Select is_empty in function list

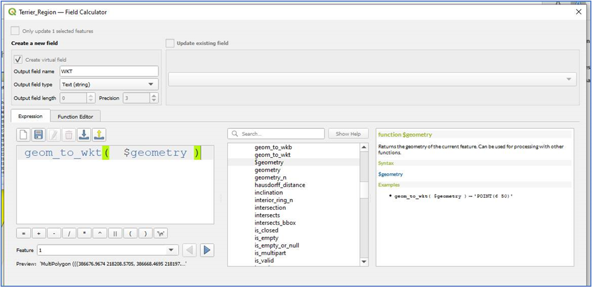point(266,237)
